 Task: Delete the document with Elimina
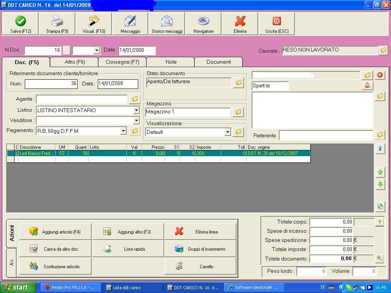point(240,24)
